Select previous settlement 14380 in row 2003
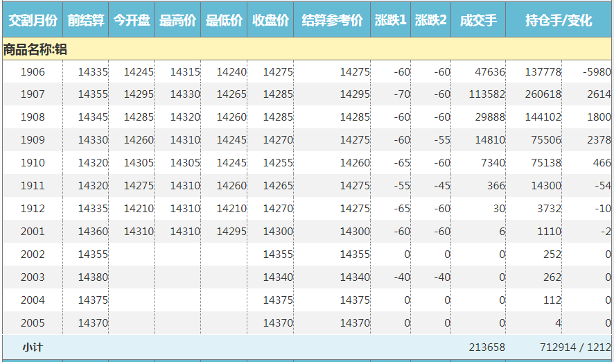Viewport: 614px width, 362px height. click(x=93, y=277)
